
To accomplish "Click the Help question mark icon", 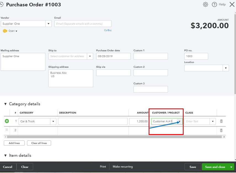I will coord(214,4).
